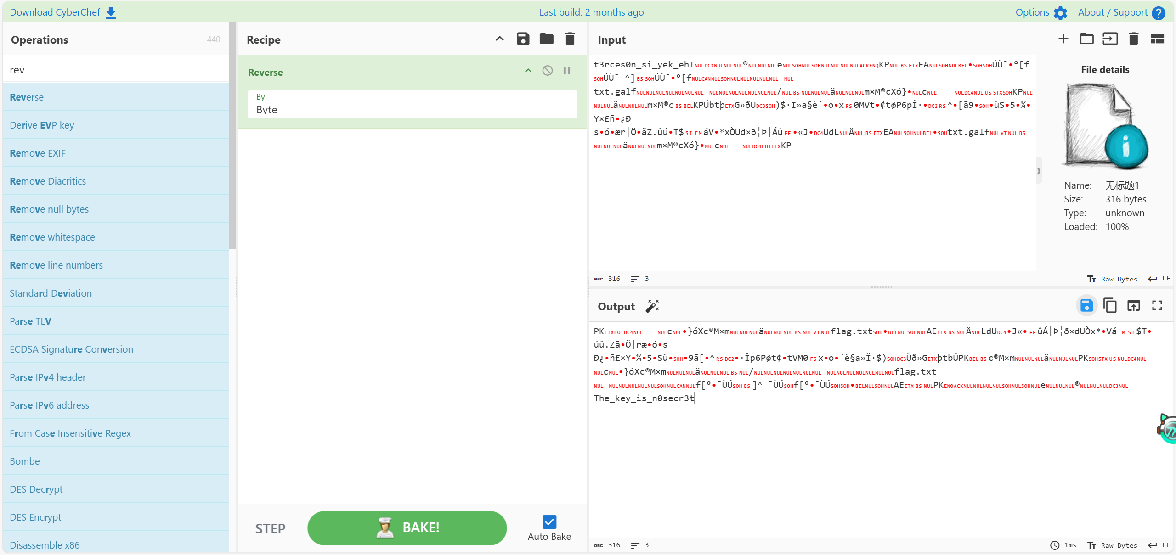Clear the recipe with the trash icon
Viewport: 1176px width, 555px height.
coord(570,39)
